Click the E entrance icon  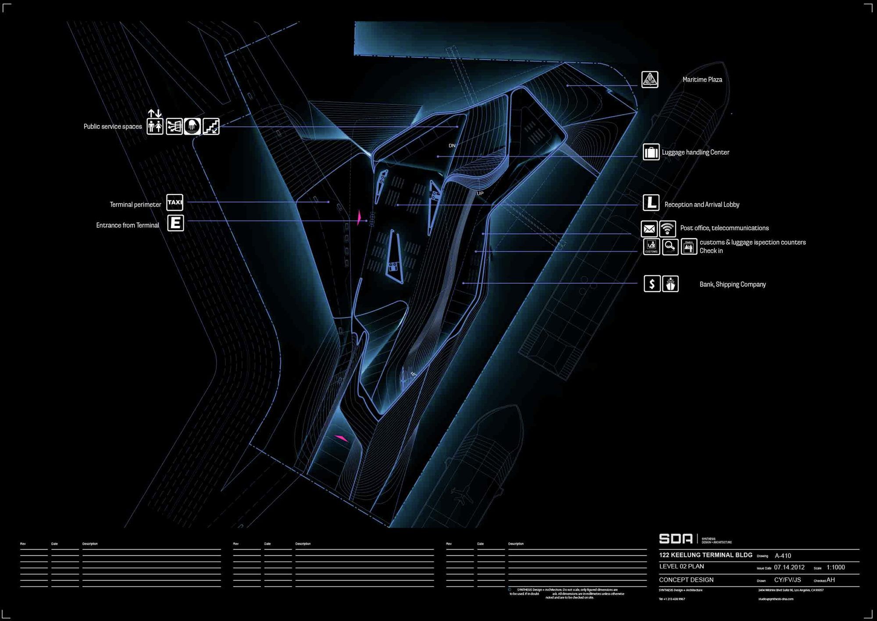175,223
